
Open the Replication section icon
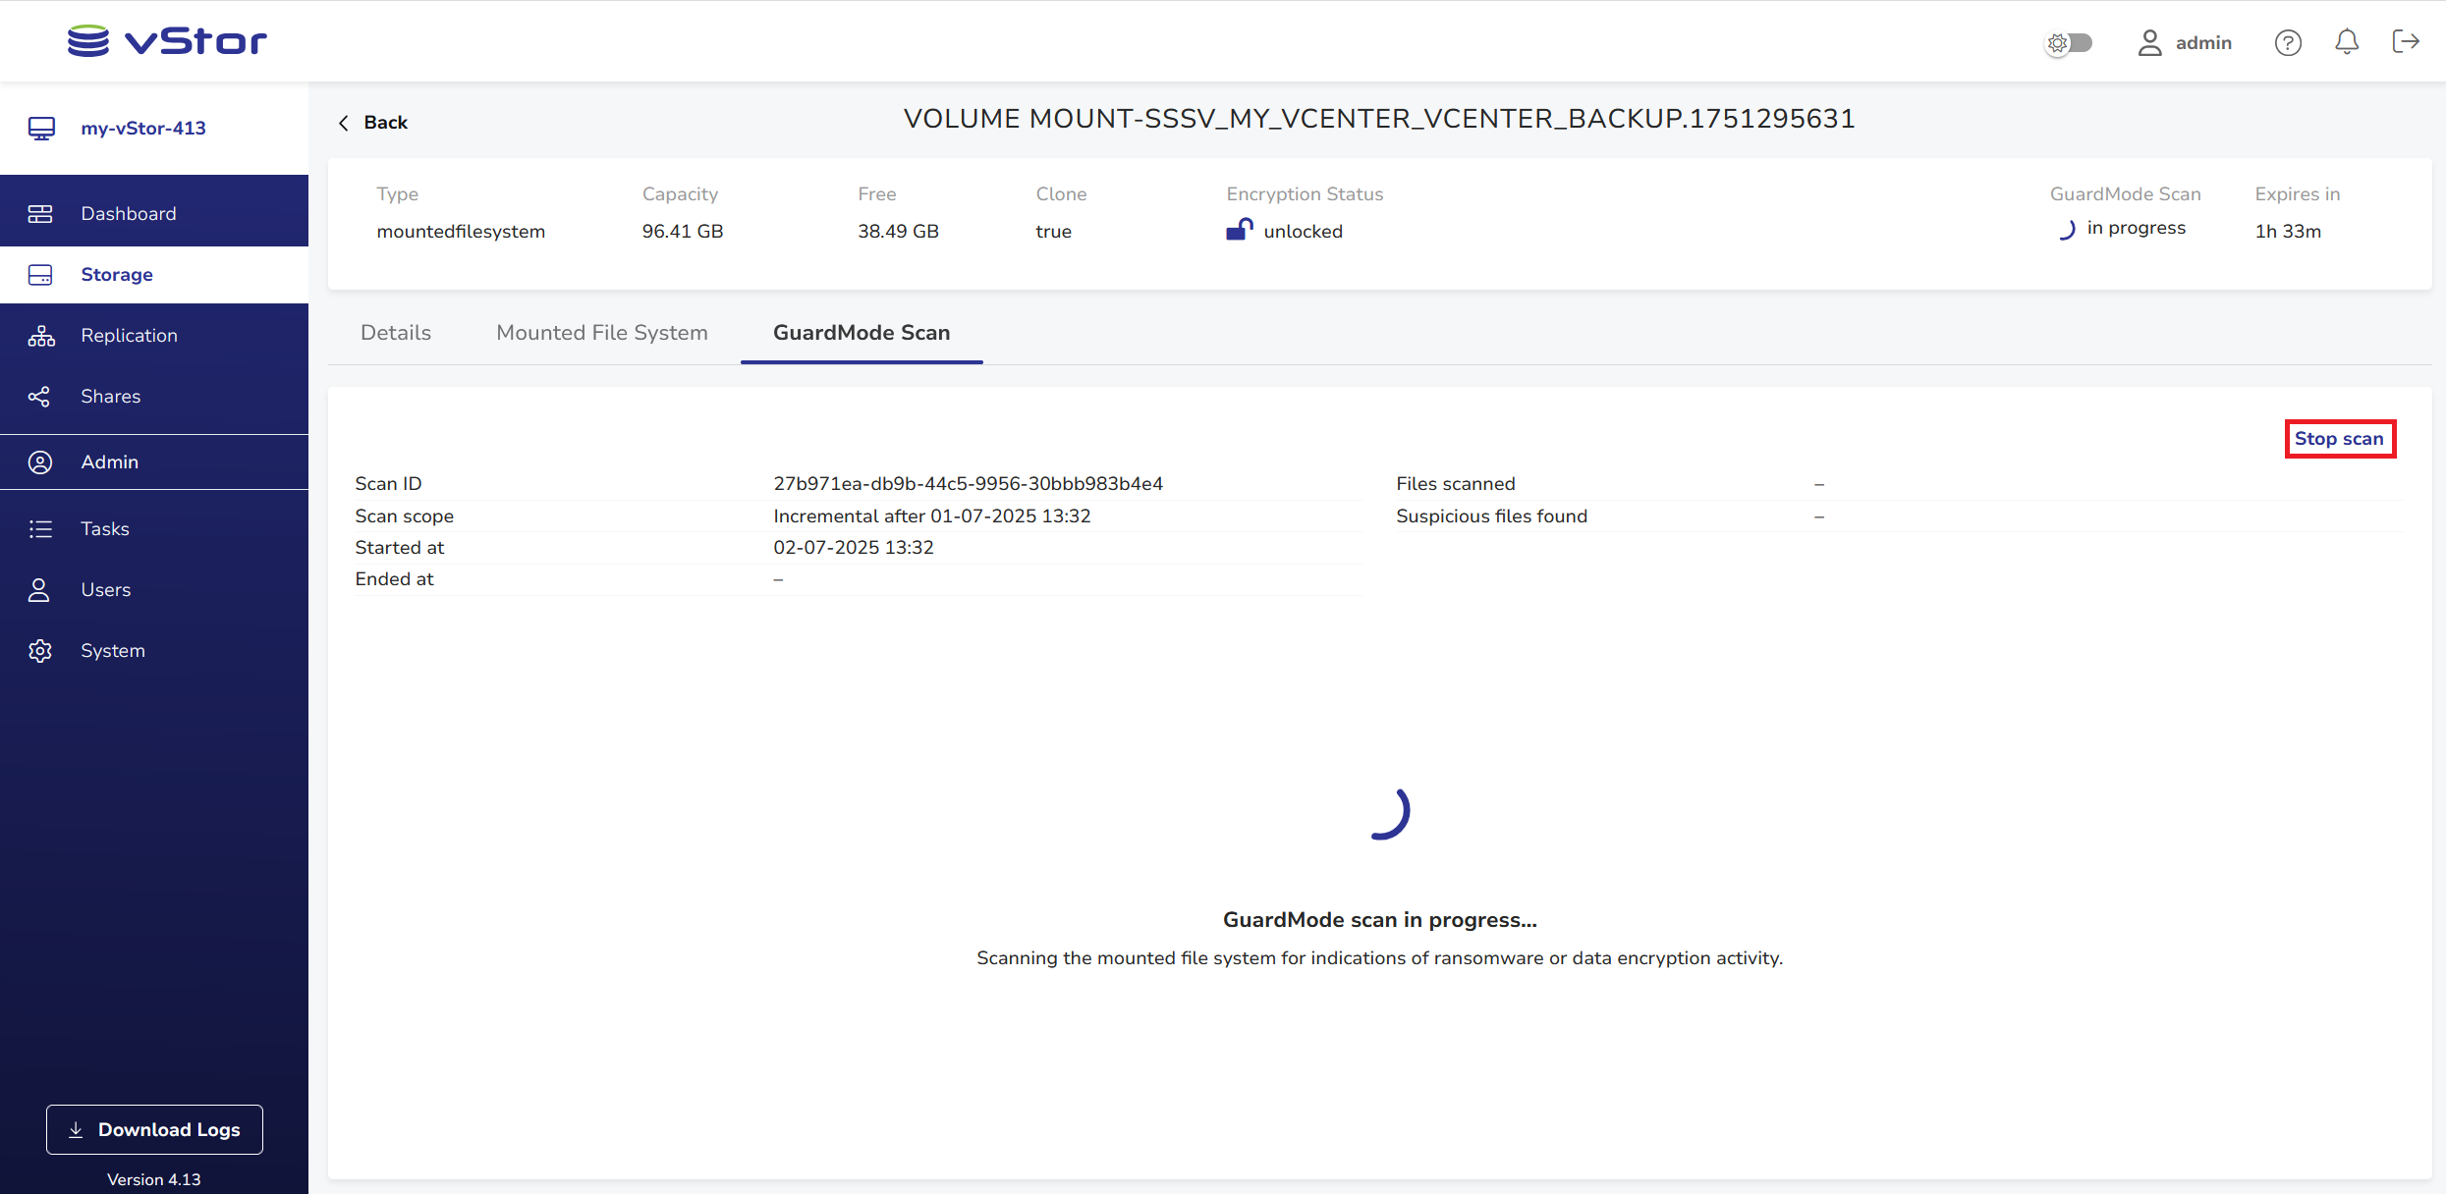point(40,336)
